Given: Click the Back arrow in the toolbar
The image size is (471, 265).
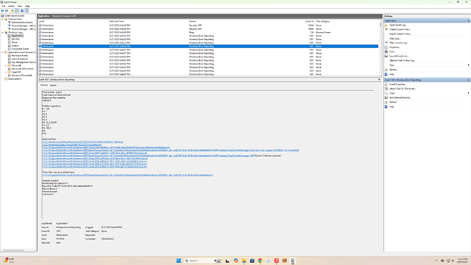Looking at the screenshot, I should pos(3,11).
